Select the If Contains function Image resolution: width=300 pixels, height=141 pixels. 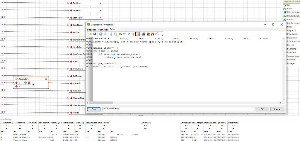(x=291, y=49)
